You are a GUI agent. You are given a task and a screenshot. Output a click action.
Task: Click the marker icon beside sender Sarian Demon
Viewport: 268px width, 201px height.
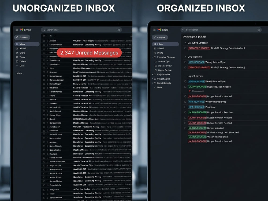pyautogui.click(x=47, y=44)
